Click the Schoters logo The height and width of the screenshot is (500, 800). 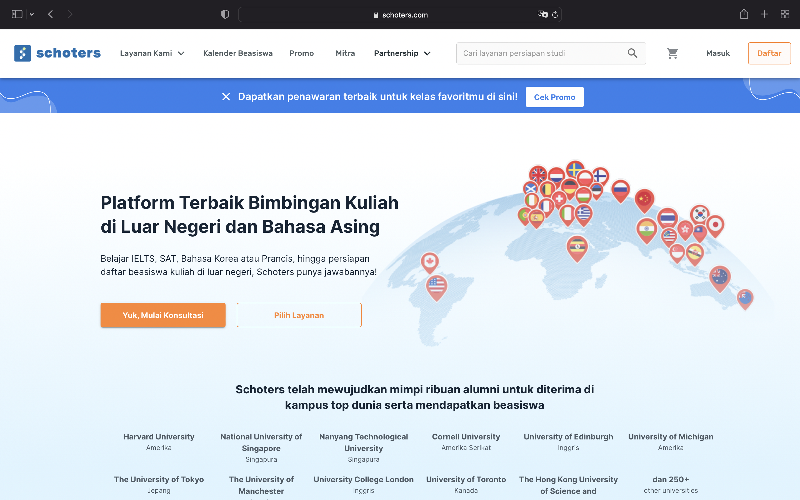(x=57, y=53)
